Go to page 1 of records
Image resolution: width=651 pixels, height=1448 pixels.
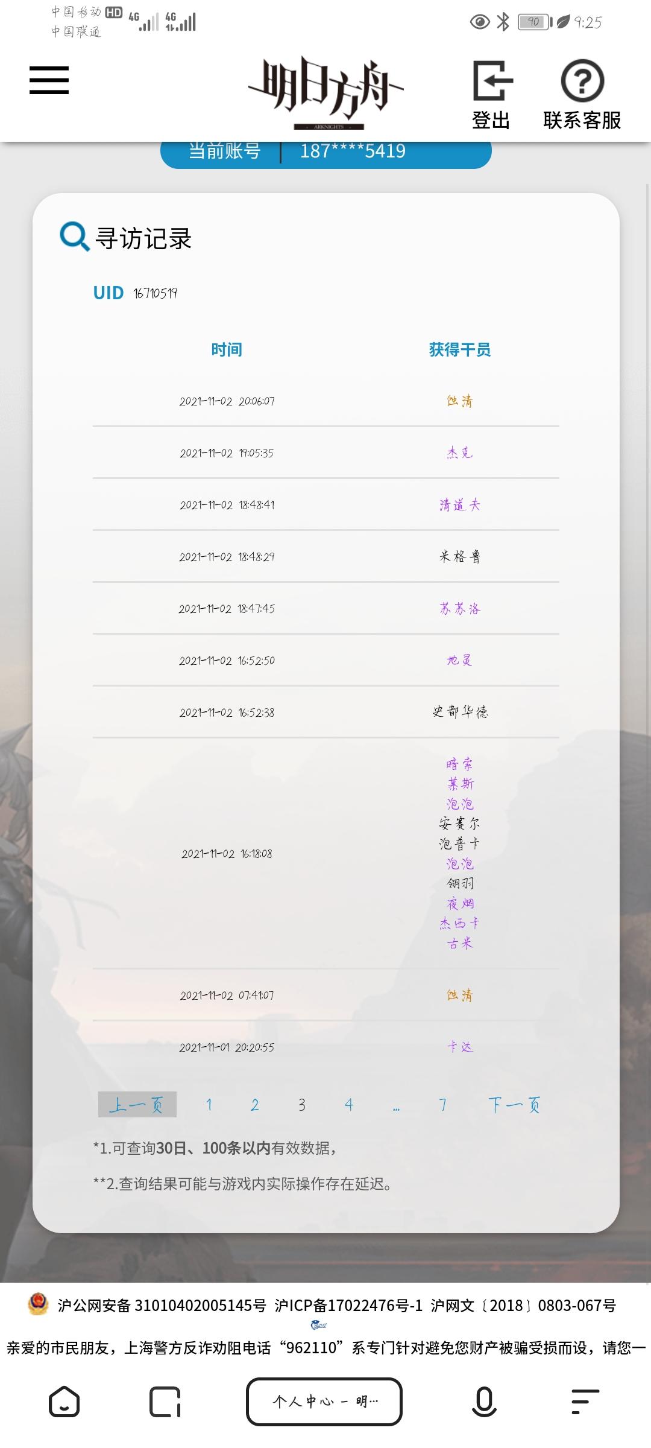(209, 1105)
